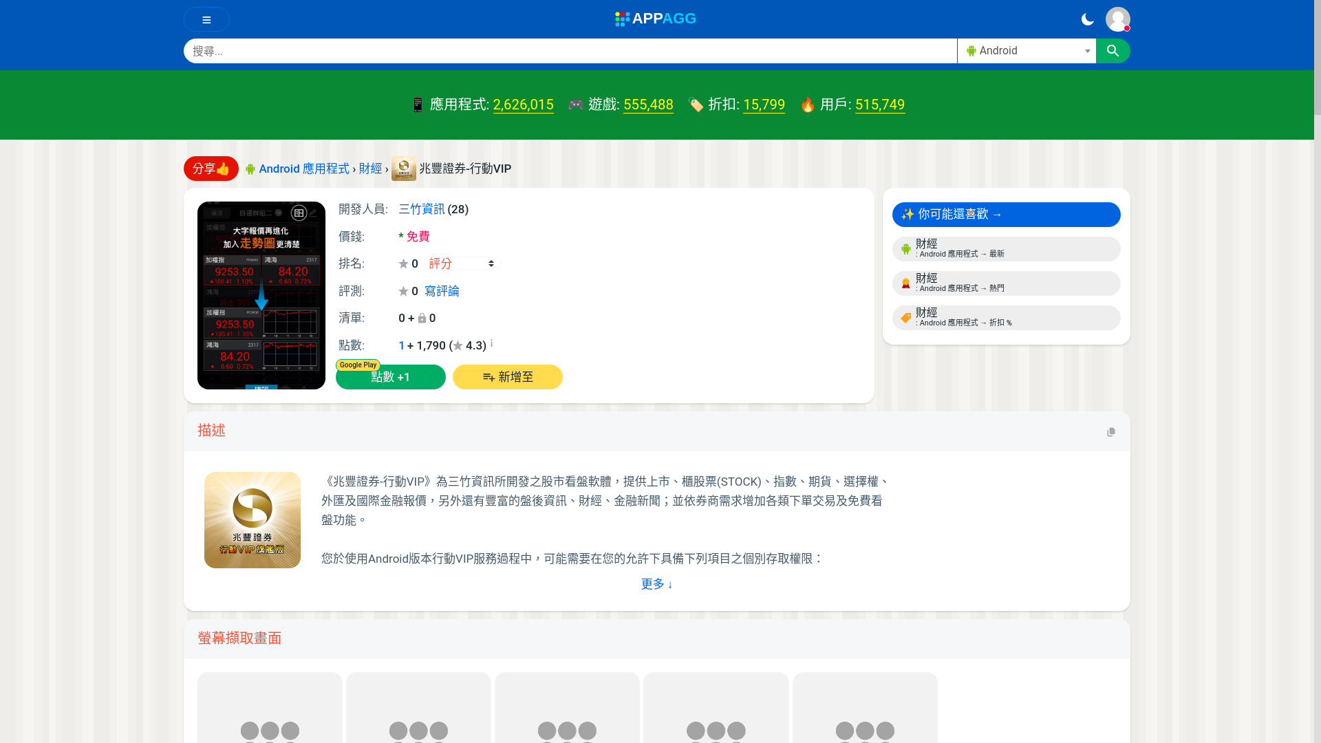The image size is (1321, 743).
Task: Click the gold 兆豐證券 app icon
Action: pyautogui.click(x=253, y=520)
